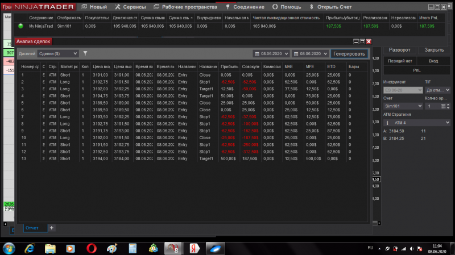
Task: Click blue oval taskbar app icon
Action: point(216,249)
